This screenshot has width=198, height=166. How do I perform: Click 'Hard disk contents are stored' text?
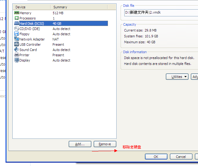158,64
